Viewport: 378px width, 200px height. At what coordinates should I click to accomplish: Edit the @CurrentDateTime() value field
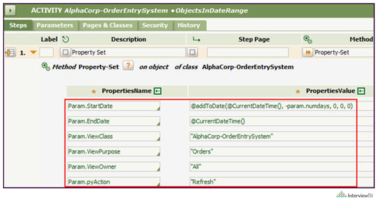[281, 121]
